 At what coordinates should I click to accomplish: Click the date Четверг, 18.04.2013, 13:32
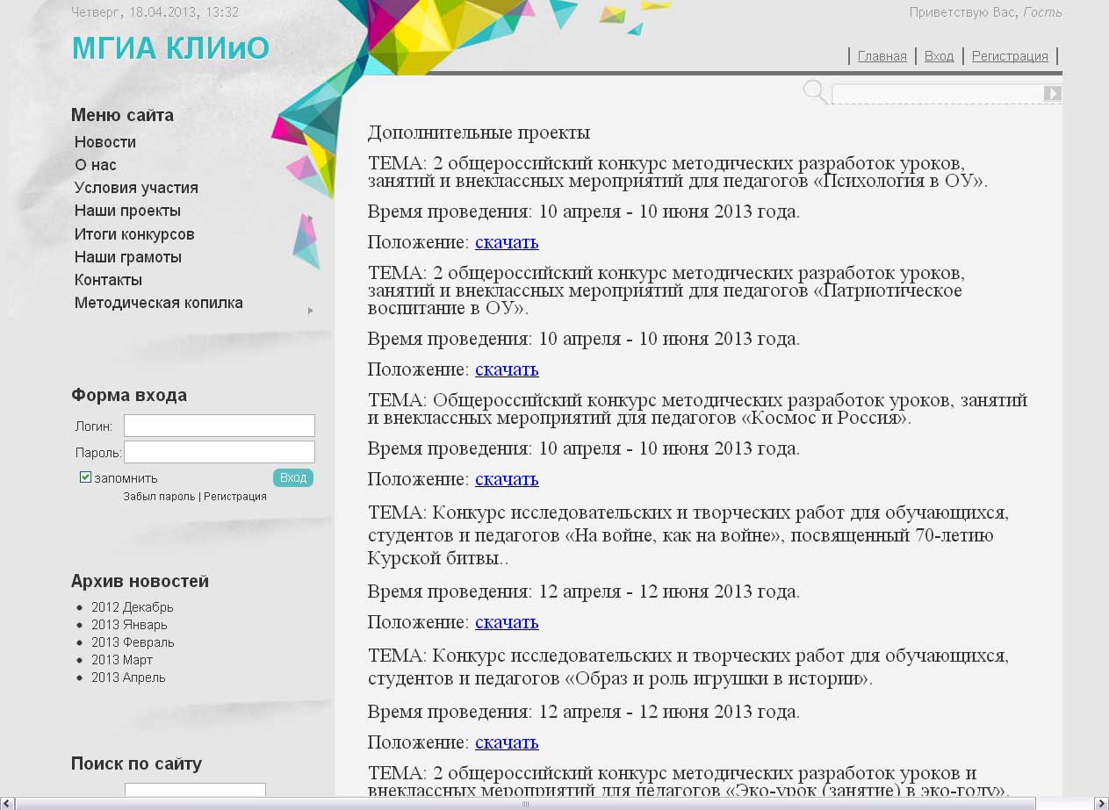point(155,12)
